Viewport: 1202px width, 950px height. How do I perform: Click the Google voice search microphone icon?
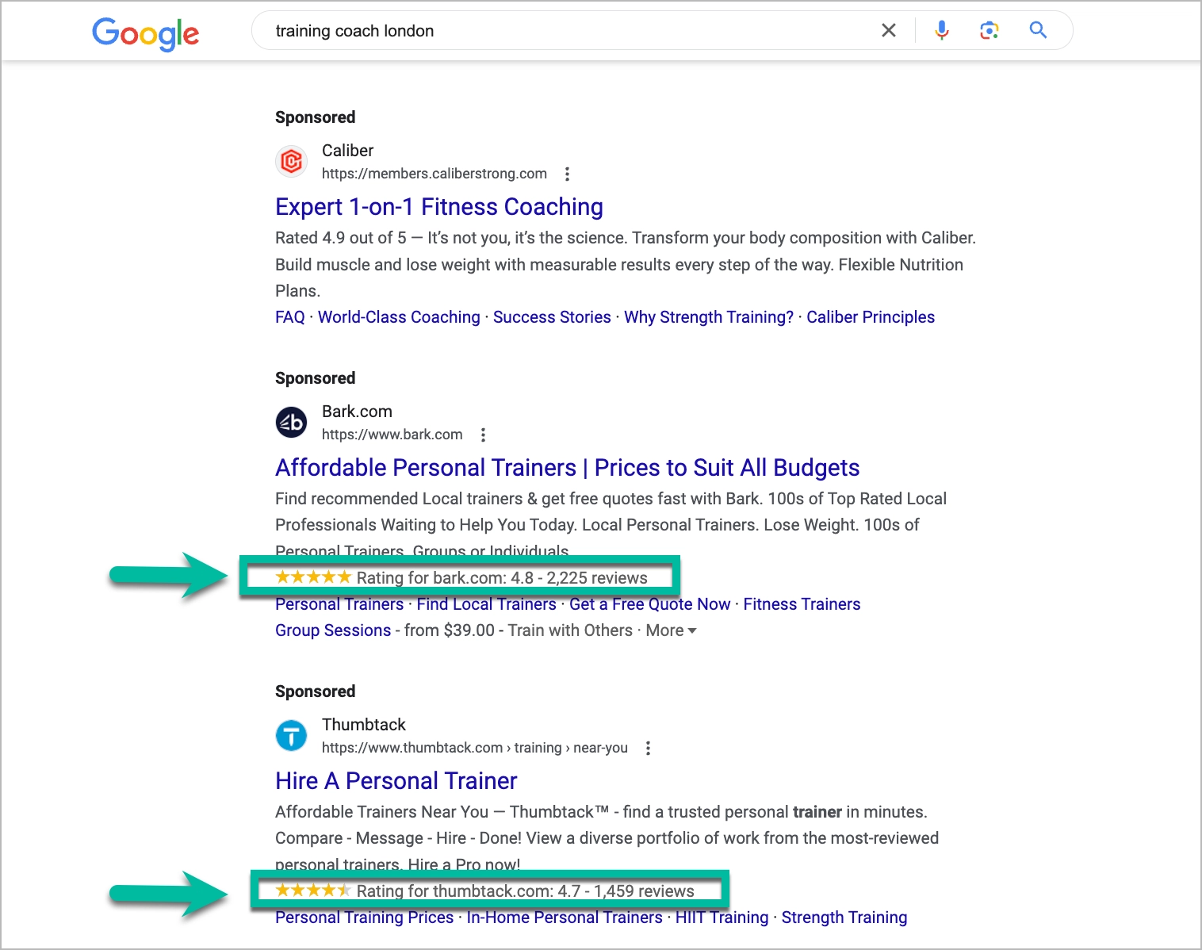(x=941, y=30)
